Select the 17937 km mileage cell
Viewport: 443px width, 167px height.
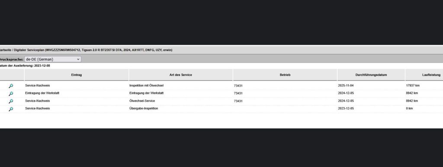413,85
